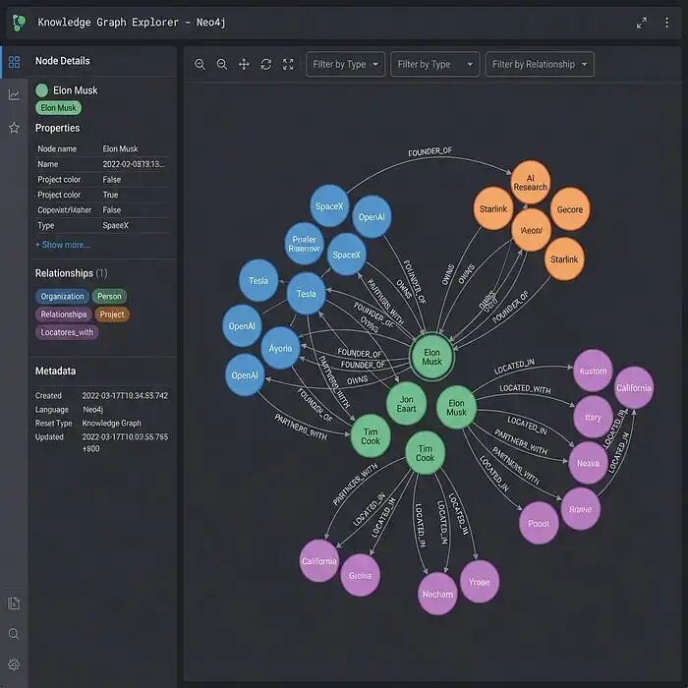Select the Rustom purple node

coord(593,371)
